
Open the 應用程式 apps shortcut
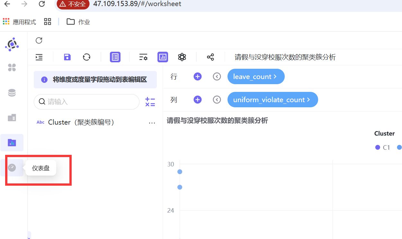pos(19,22)
